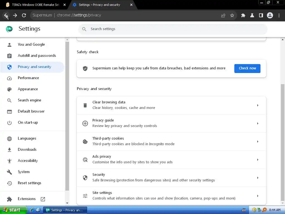Click the compass icon for Privacy guide
The image size is (285, 214).
(85, 123)
